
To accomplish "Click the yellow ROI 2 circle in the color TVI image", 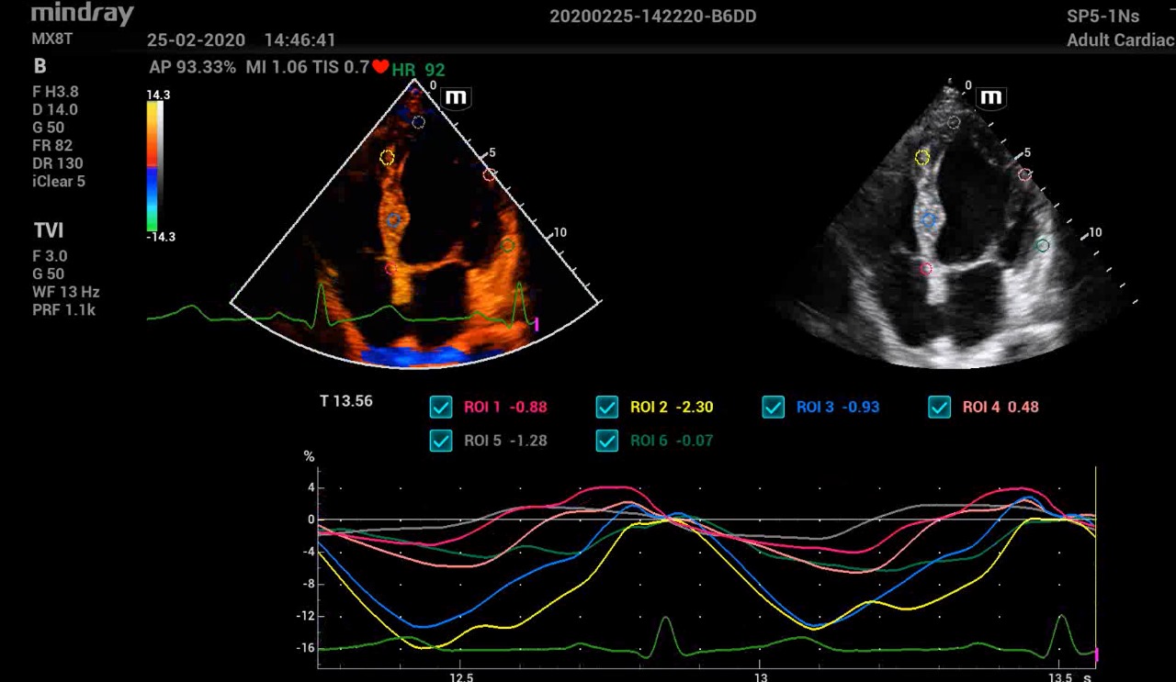I will point(387,158).
